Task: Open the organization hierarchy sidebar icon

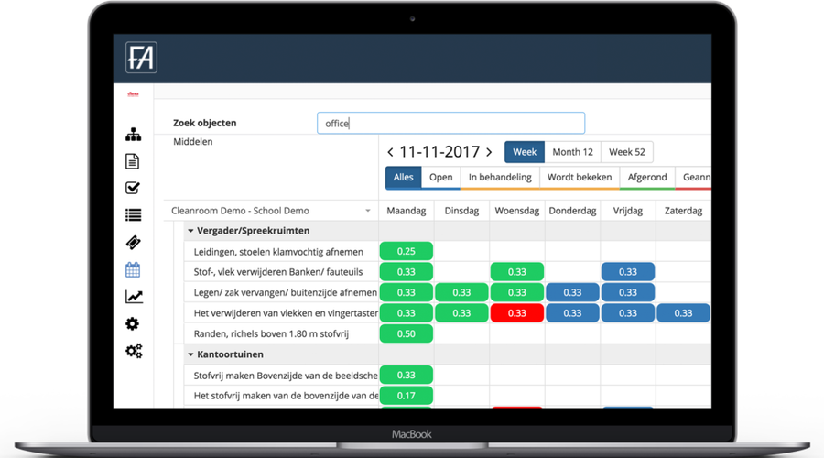Action: [133, 135]
